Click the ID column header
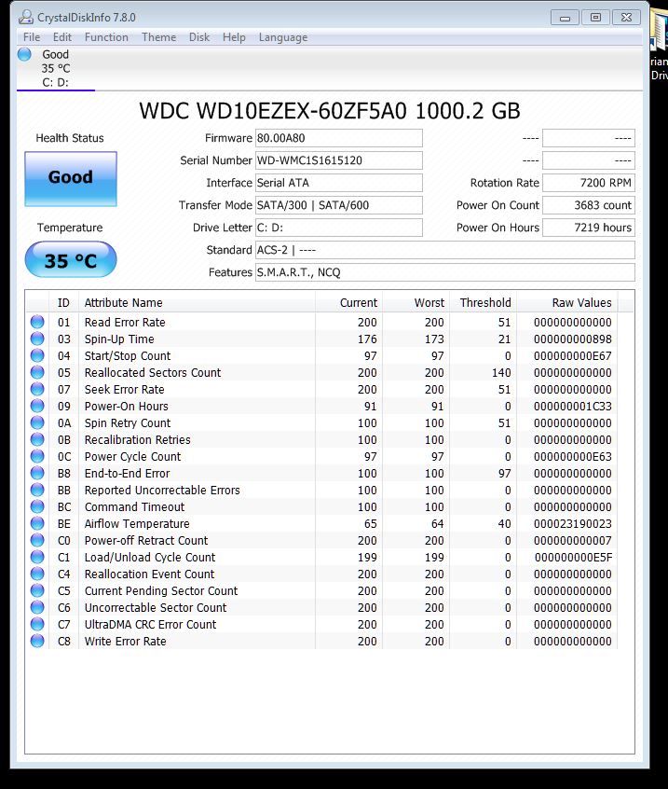This screenshot has height=789, width=668. 64,303
